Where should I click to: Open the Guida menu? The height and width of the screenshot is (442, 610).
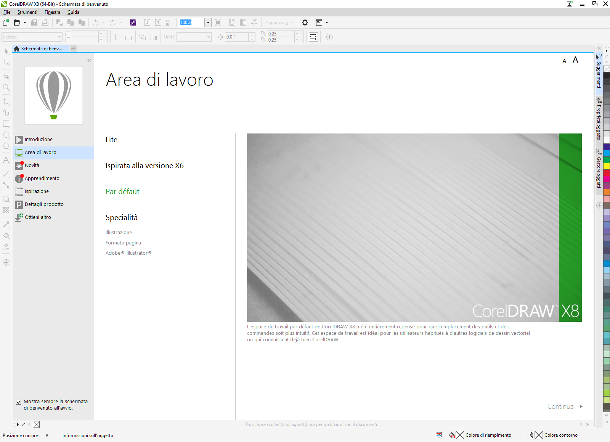(73, 12)
